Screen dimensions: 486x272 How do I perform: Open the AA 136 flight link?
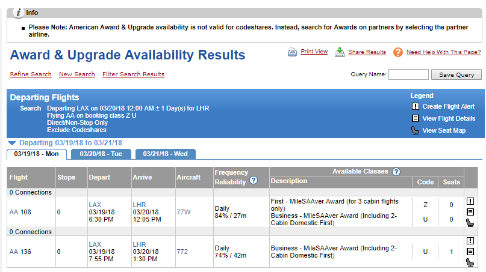[x=20, y=252]
